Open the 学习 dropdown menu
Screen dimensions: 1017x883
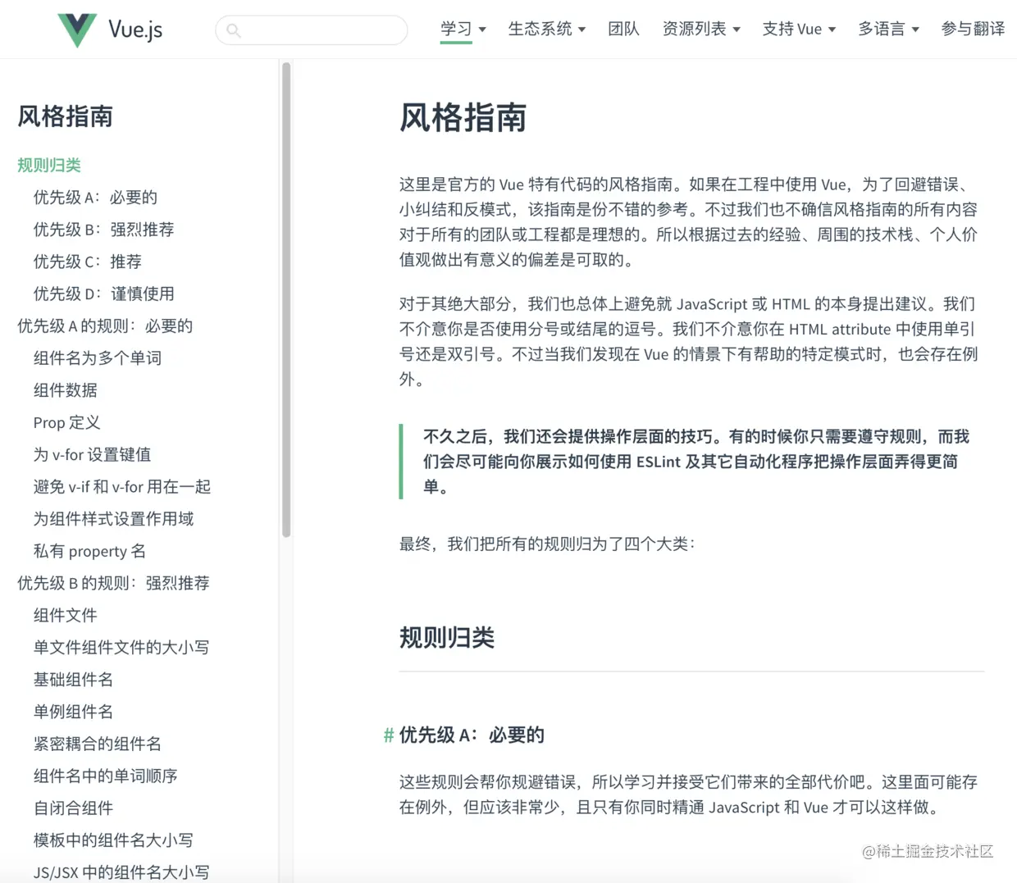463,29
